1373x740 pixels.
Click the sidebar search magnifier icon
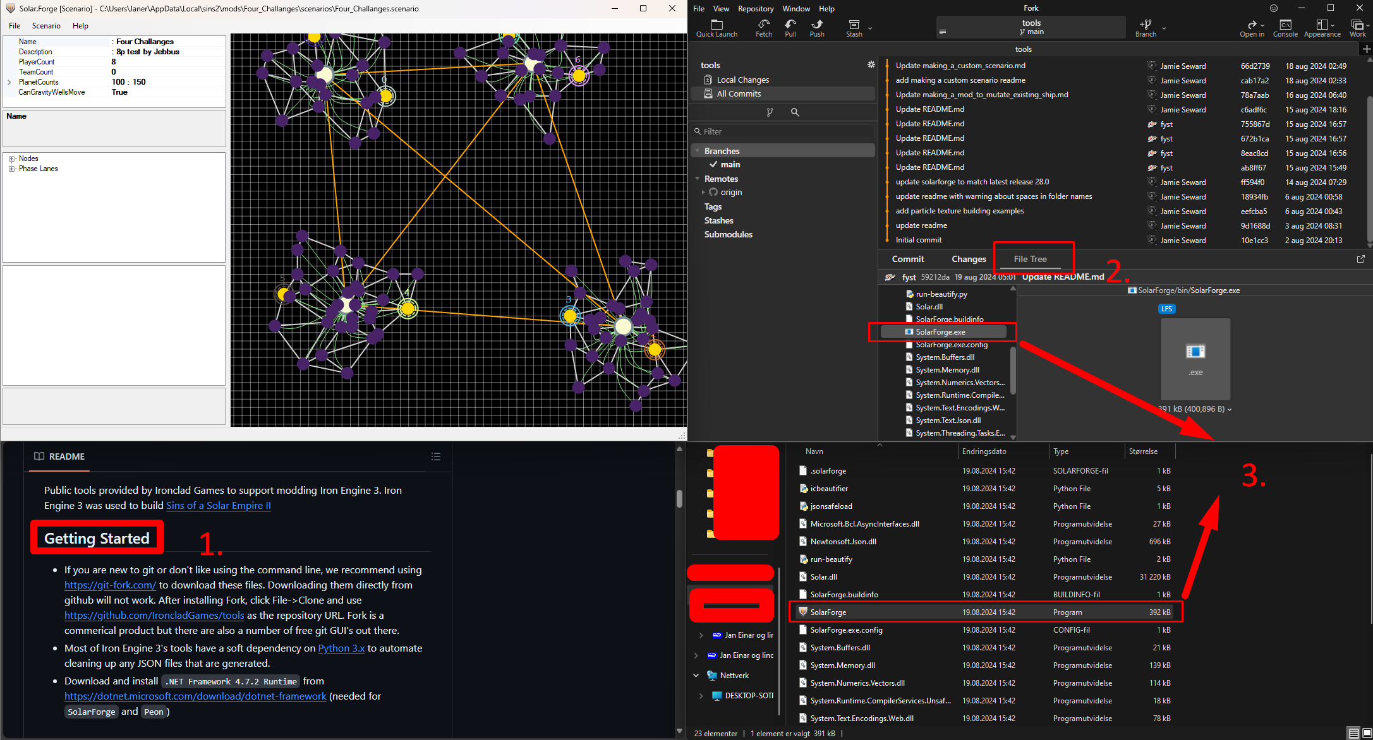(795, 112)
